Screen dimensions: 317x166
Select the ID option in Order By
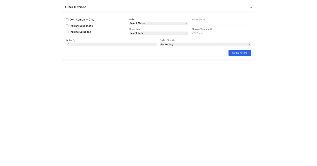click(x=111, y=44)
